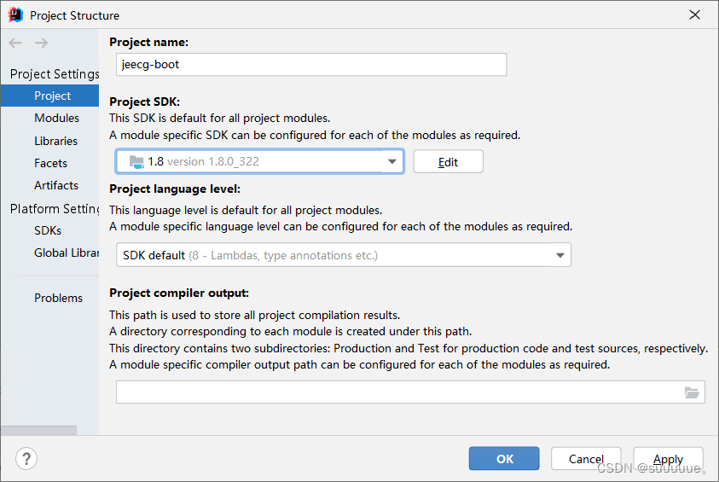Open the Artifacts section
The height and width of the screenshot is (482, 719).
(x=56, y=185)
